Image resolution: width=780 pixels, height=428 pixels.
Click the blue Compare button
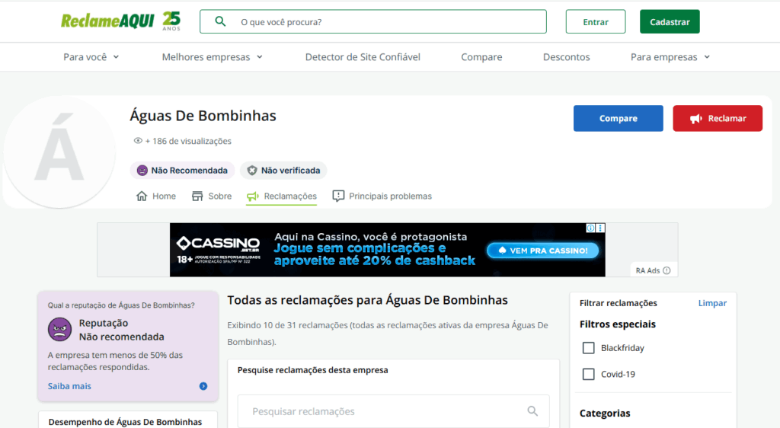click(619, 118)
